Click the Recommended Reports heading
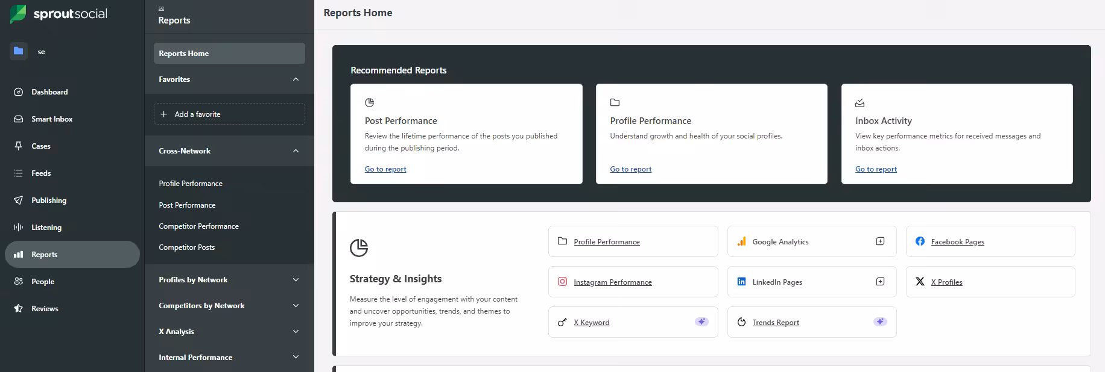The width and height of the screenshot is (1105, 372). coord(399,70)
